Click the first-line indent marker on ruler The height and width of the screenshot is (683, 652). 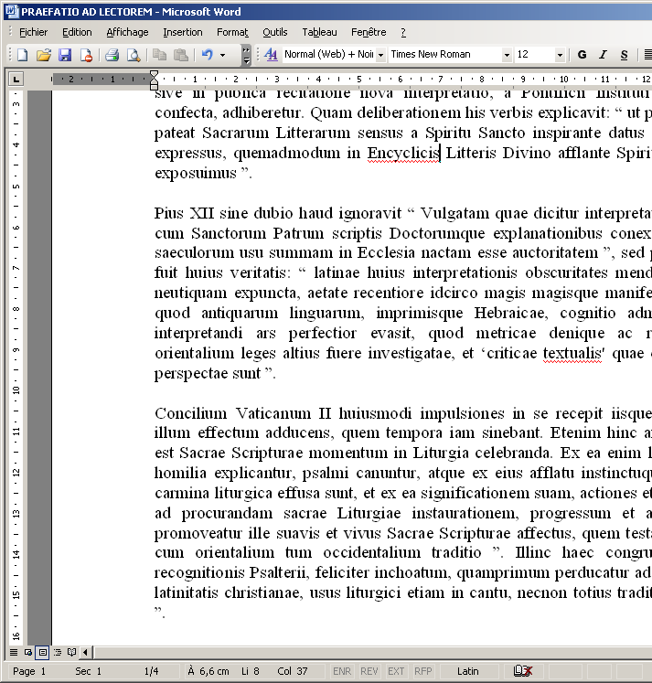point(155,74)
